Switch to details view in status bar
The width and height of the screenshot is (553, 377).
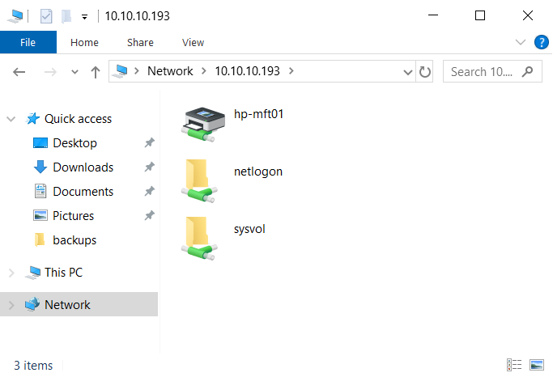tap(514, 365)
